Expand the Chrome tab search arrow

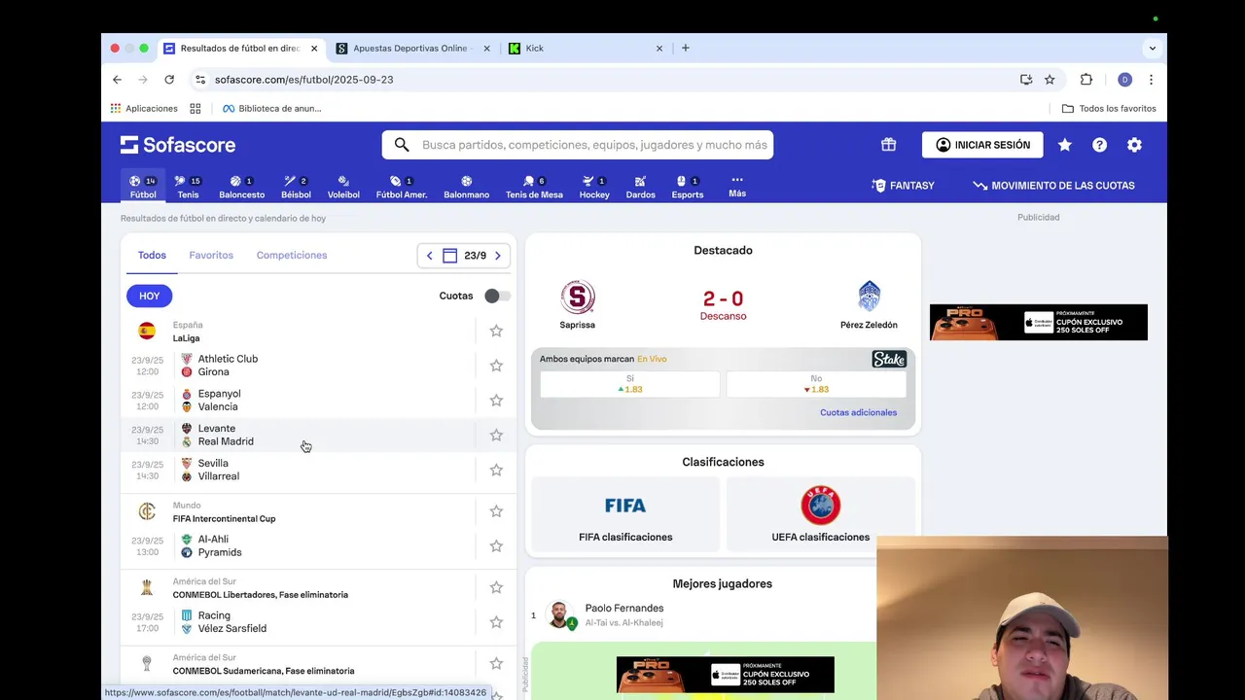(1153, 48)
